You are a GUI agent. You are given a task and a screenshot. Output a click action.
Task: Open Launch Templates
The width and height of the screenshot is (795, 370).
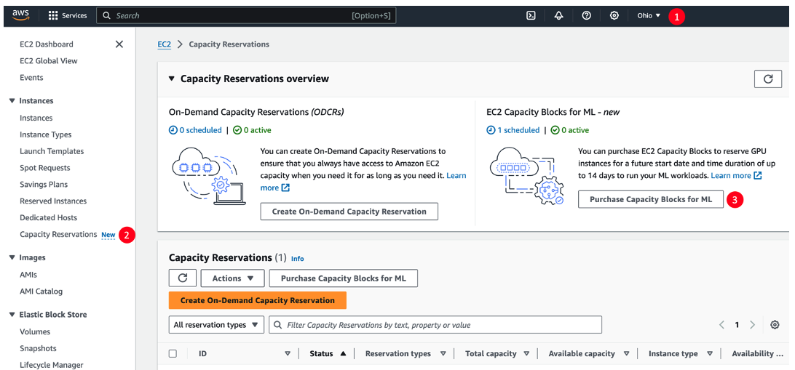click(x=52, y=151)
